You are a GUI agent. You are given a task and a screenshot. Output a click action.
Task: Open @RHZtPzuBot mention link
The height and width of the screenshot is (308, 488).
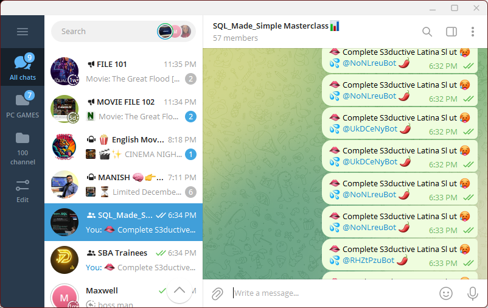point(368,261)
